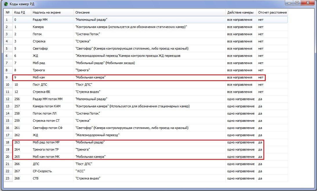Screen dimensions: 317x191
Task: Click the "Стрелка видео" description in row 23
Action: pos(88,178)
